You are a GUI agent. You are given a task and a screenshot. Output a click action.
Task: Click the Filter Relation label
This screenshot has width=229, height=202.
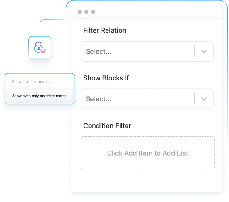[x=105, y=30]
